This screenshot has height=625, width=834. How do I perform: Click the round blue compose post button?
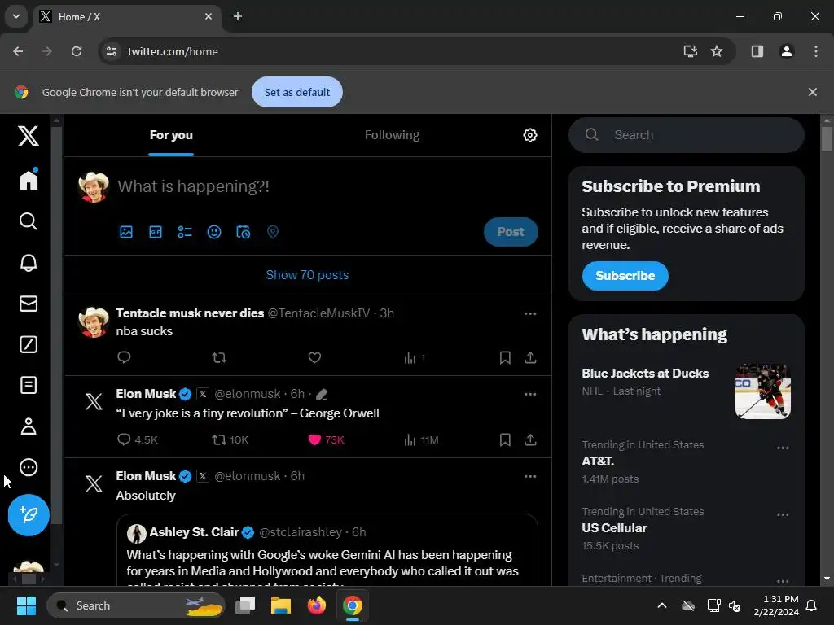pyautogui.click(x=29, y=515)
